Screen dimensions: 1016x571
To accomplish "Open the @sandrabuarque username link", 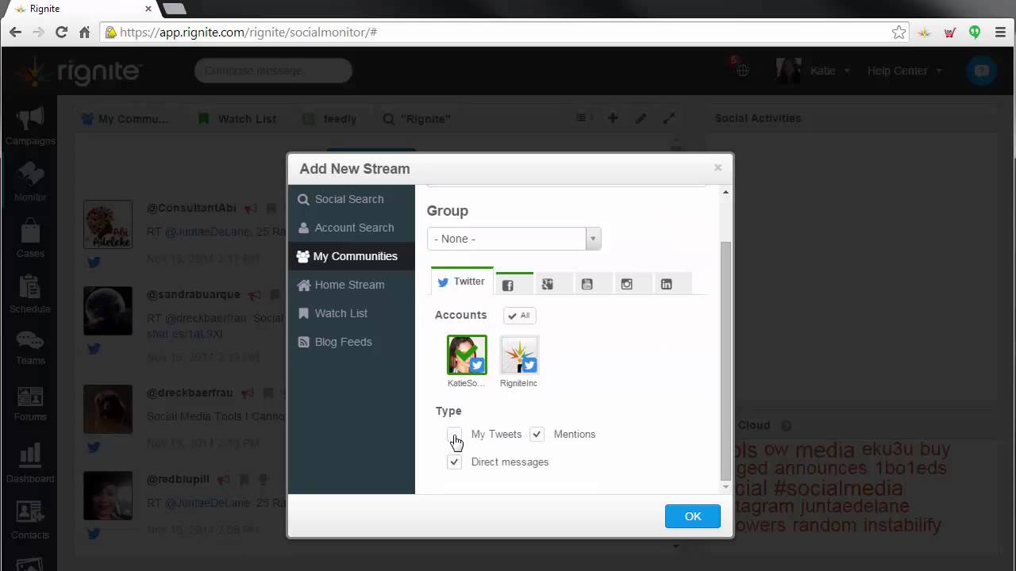I will 193,294.
